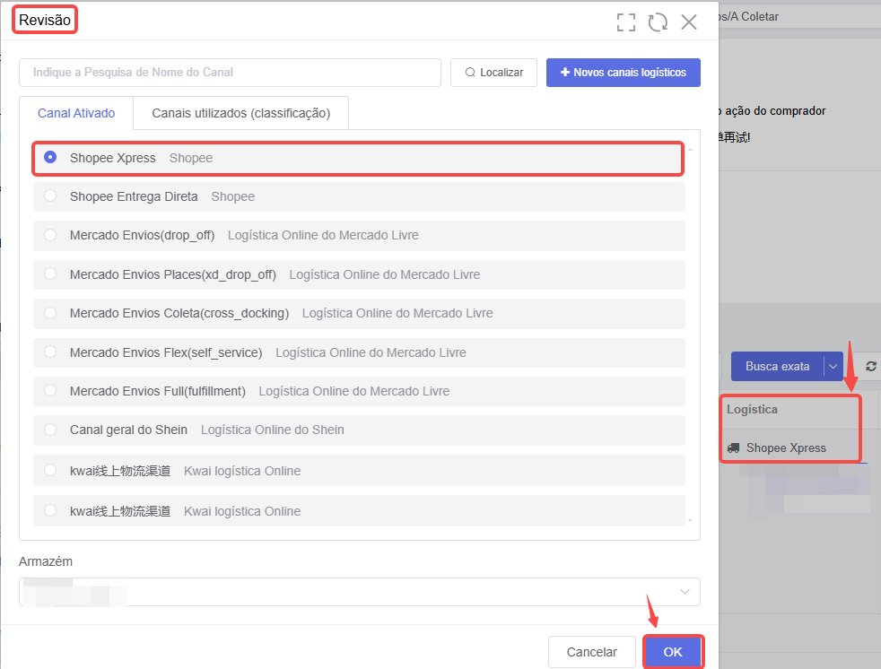Click the channel list scrollbar down arrow
The width and height of the screenshot is (881, 669).
pyautogui.click(x=691, y=521)
